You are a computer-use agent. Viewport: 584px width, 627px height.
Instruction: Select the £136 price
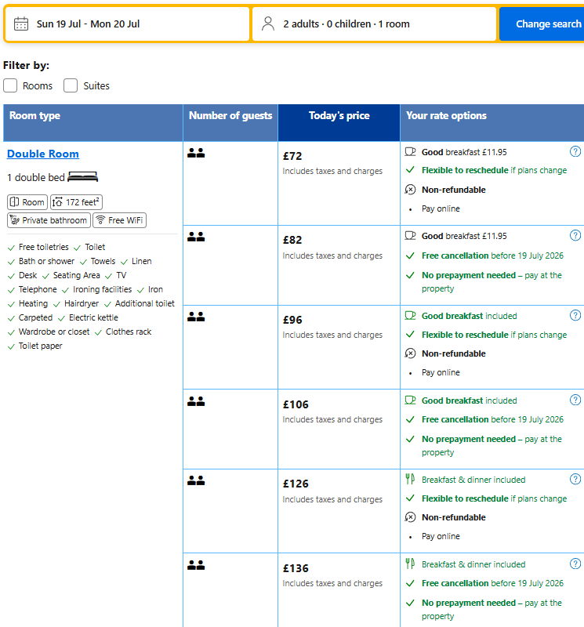pos(296,568)
